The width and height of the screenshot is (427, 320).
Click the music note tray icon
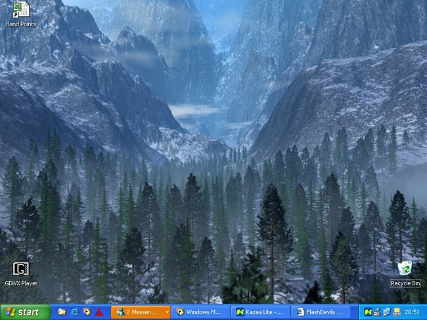378,312
